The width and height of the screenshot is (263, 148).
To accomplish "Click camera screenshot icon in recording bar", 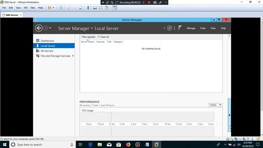I will 155,2.
